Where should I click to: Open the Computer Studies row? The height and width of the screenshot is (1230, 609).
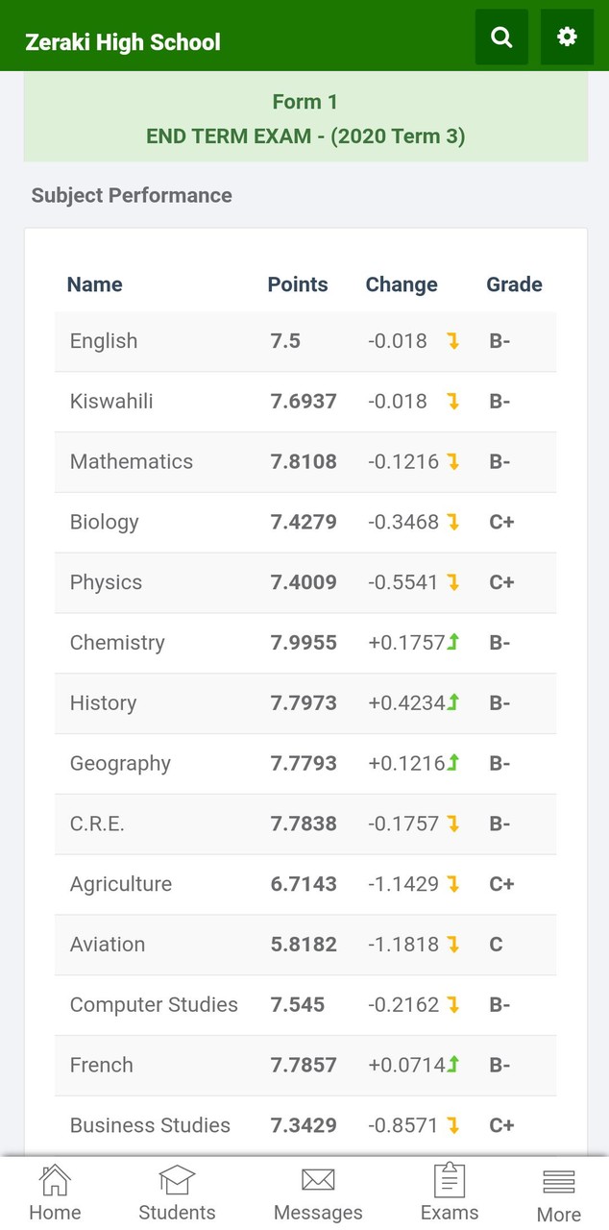305,1005
